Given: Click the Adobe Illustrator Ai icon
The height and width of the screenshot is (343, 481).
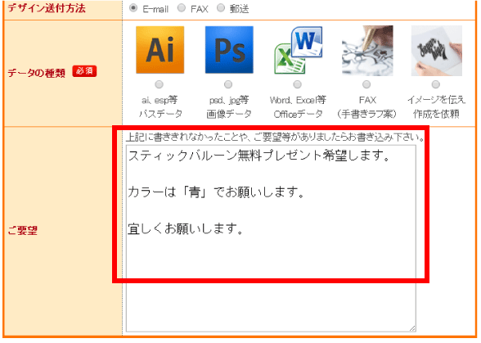Looking at the screenshot, I should [x=160, y=50].
